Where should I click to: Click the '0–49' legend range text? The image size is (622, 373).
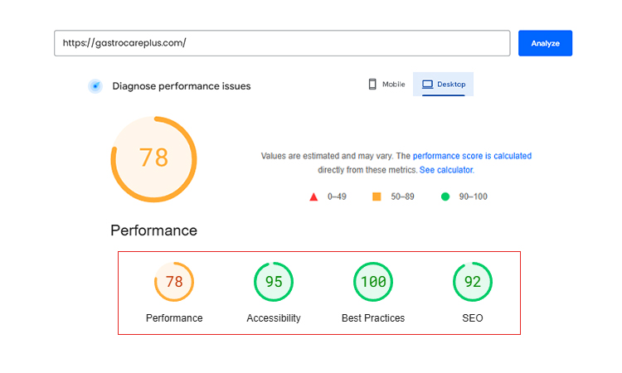click(x=337, y=196)
